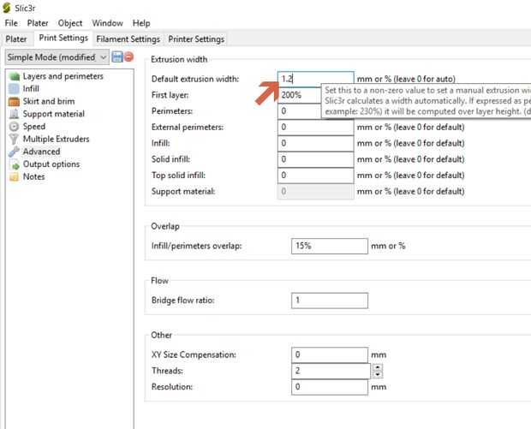Click the Perimeters extrusion width field
Viewport: 531px width, 429px height.
(300, 111)
